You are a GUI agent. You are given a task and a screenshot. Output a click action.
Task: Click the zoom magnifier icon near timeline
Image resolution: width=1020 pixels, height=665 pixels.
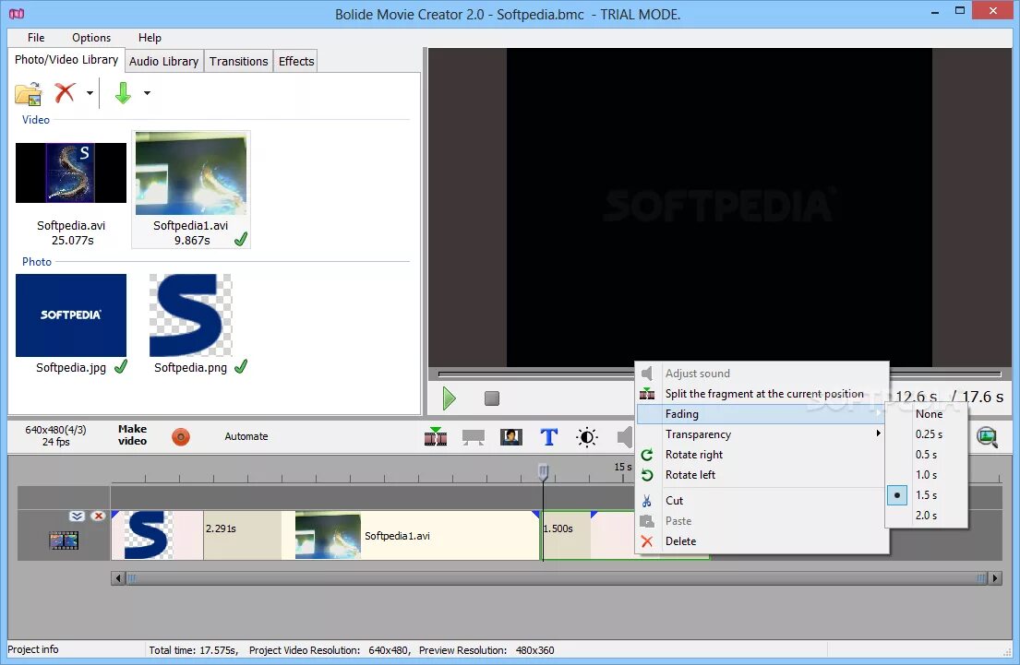[x=988, y=437]
